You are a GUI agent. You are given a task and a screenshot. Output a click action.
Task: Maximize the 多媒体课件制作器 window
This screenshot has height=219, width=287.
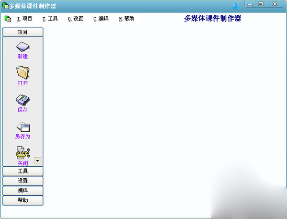261,4
